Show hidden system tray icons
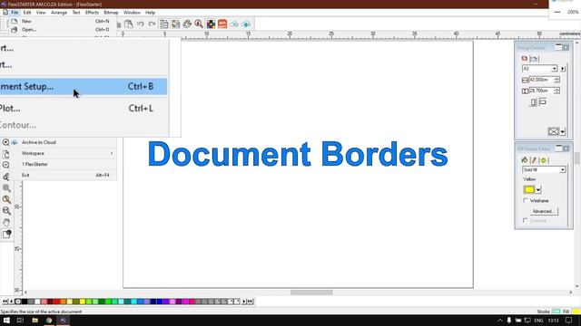Viewport: 581px width, 326px height. tap(500, 321)
